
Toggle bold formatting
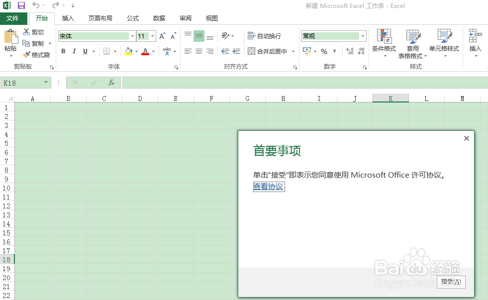tap(64, 51)
